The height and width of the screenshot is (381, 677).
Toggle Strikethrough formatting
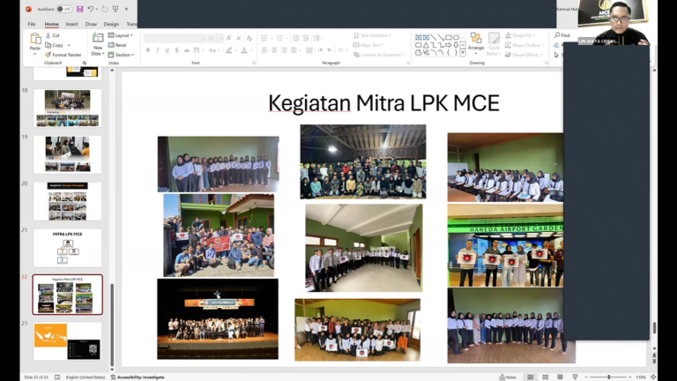point(187,50)
